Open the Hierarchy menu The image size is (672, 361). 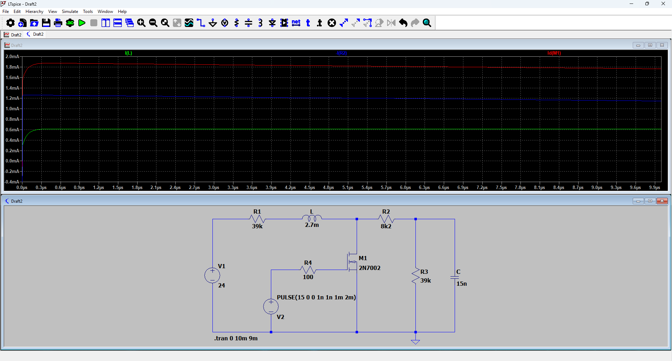click(x=34, y=12)
